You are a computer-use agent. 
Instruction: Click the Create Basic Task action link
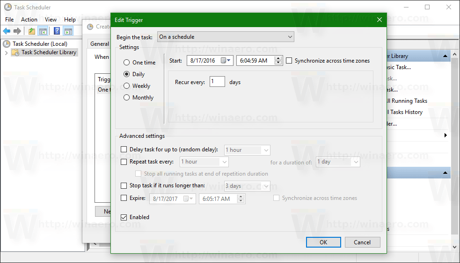399,67
